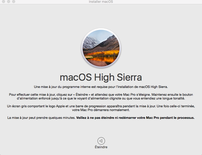
Task: Click the large macOS High Sierra heading
Action: 101,77
